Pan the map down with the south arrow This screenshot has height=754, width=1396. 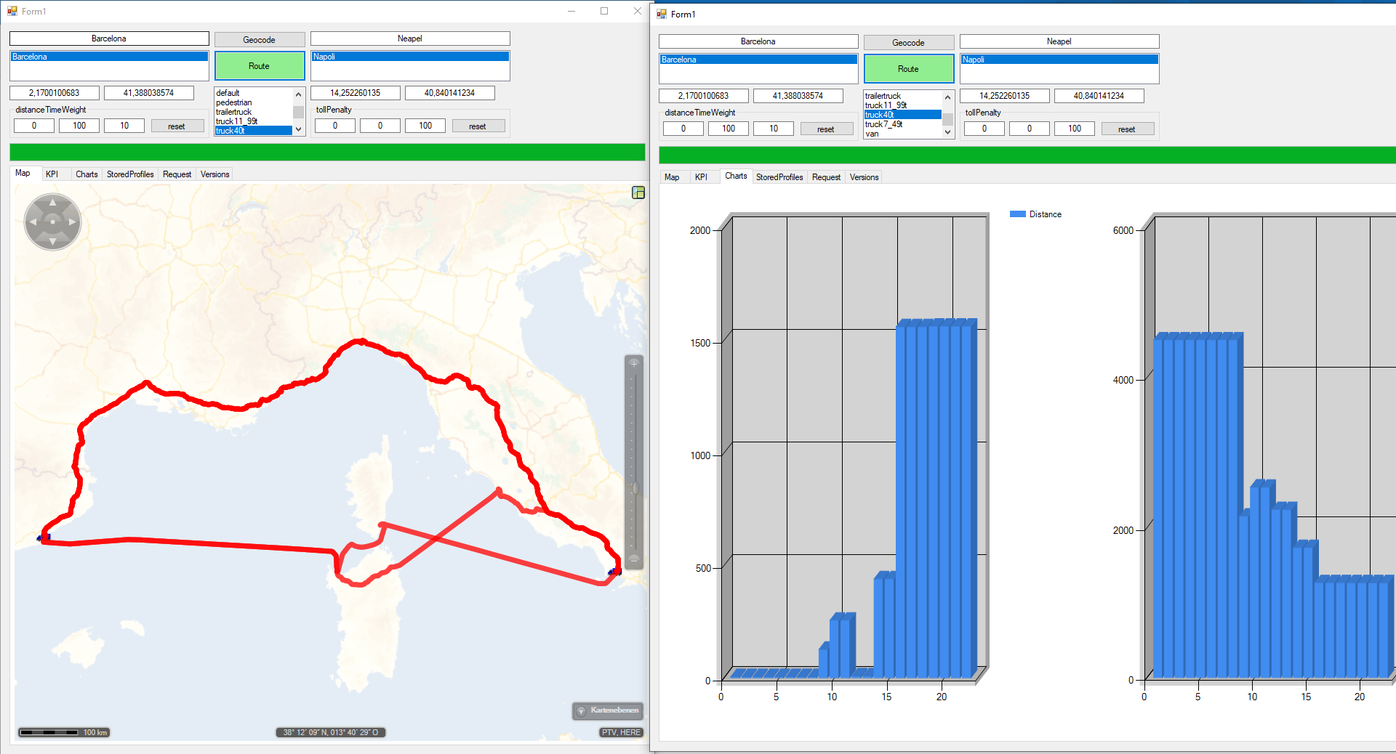[x=52, y=241]
